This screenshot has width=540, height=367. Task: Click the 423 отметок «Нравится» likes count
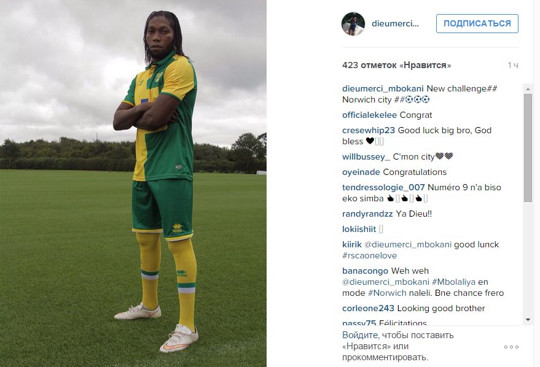pos(396,65)
